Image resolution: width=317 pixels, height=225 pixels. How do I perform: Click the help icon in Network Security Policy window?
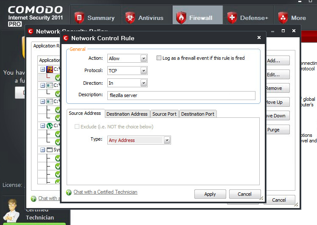pyautogui.click(x=34, y=199)
